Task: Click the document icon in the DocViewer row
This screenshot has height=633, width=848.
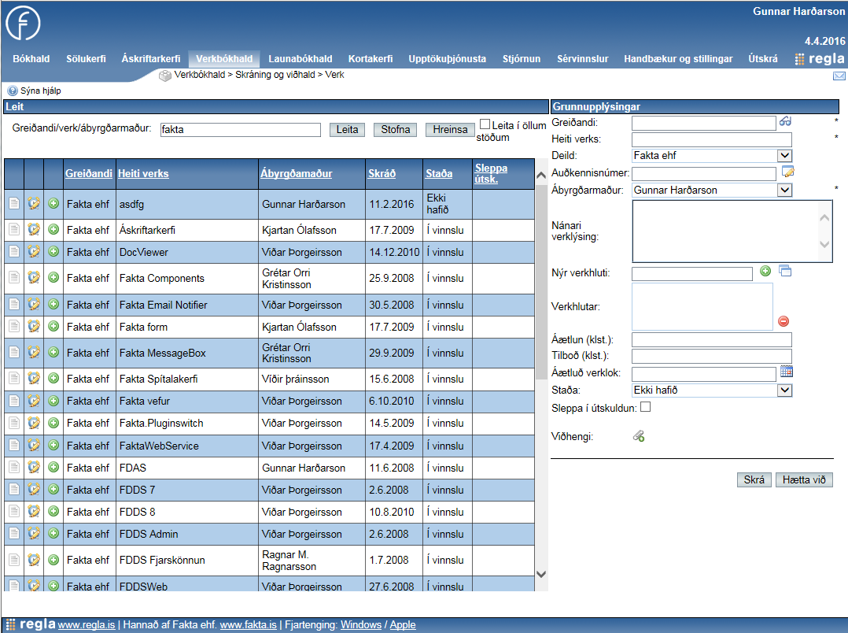Action: pos(13,252)
